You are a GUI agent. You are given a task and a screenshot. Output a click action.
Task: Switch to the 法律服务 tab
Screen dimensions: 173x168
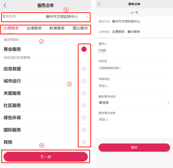pos(34,28)
